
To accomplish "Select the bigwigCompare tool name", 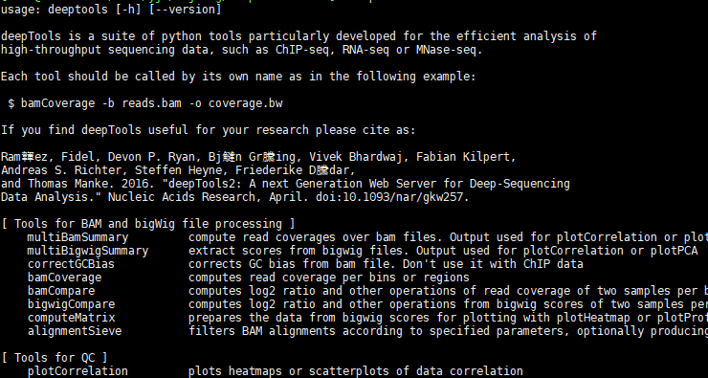I will (x=71, y=304).
